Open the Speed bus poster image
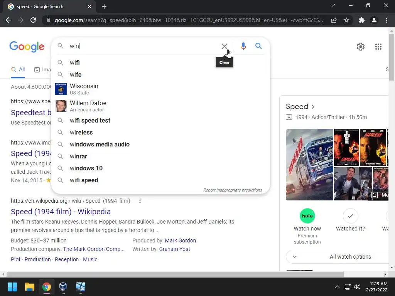This screenshot has height=296, width=395. (x=309, y=165)
